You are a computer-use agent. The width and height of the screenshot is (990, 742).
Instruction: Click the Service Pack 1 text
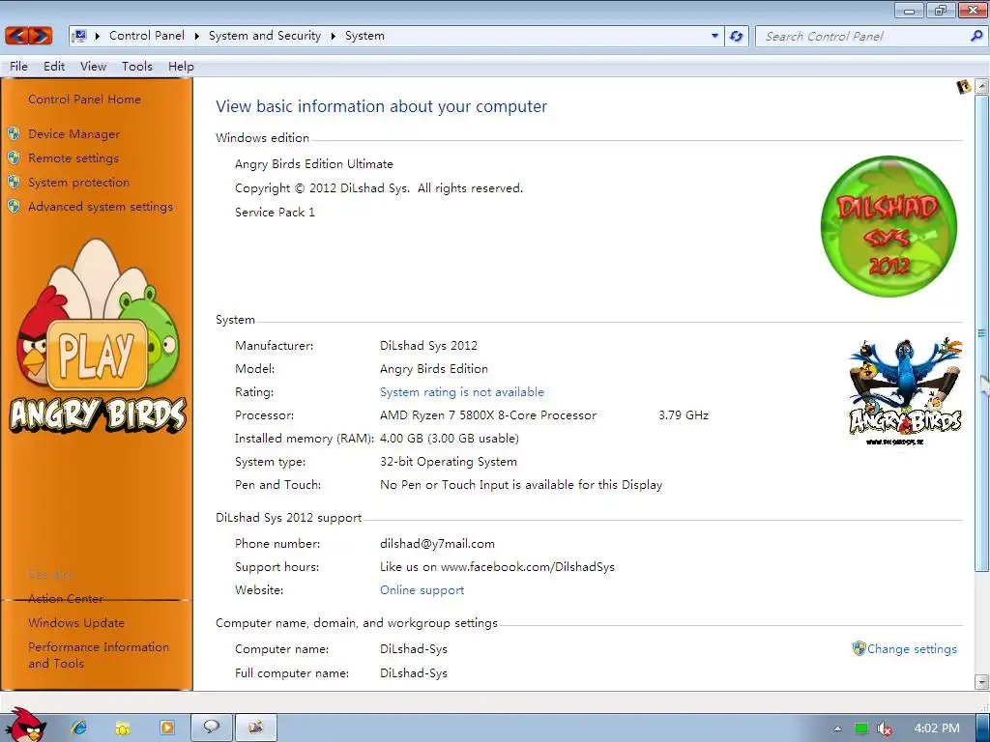275,212
